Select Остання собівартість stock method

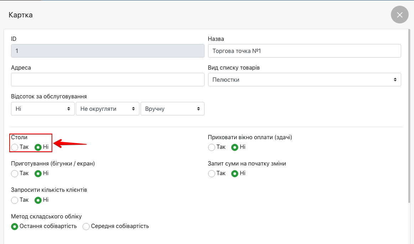(x=15, y=226)
